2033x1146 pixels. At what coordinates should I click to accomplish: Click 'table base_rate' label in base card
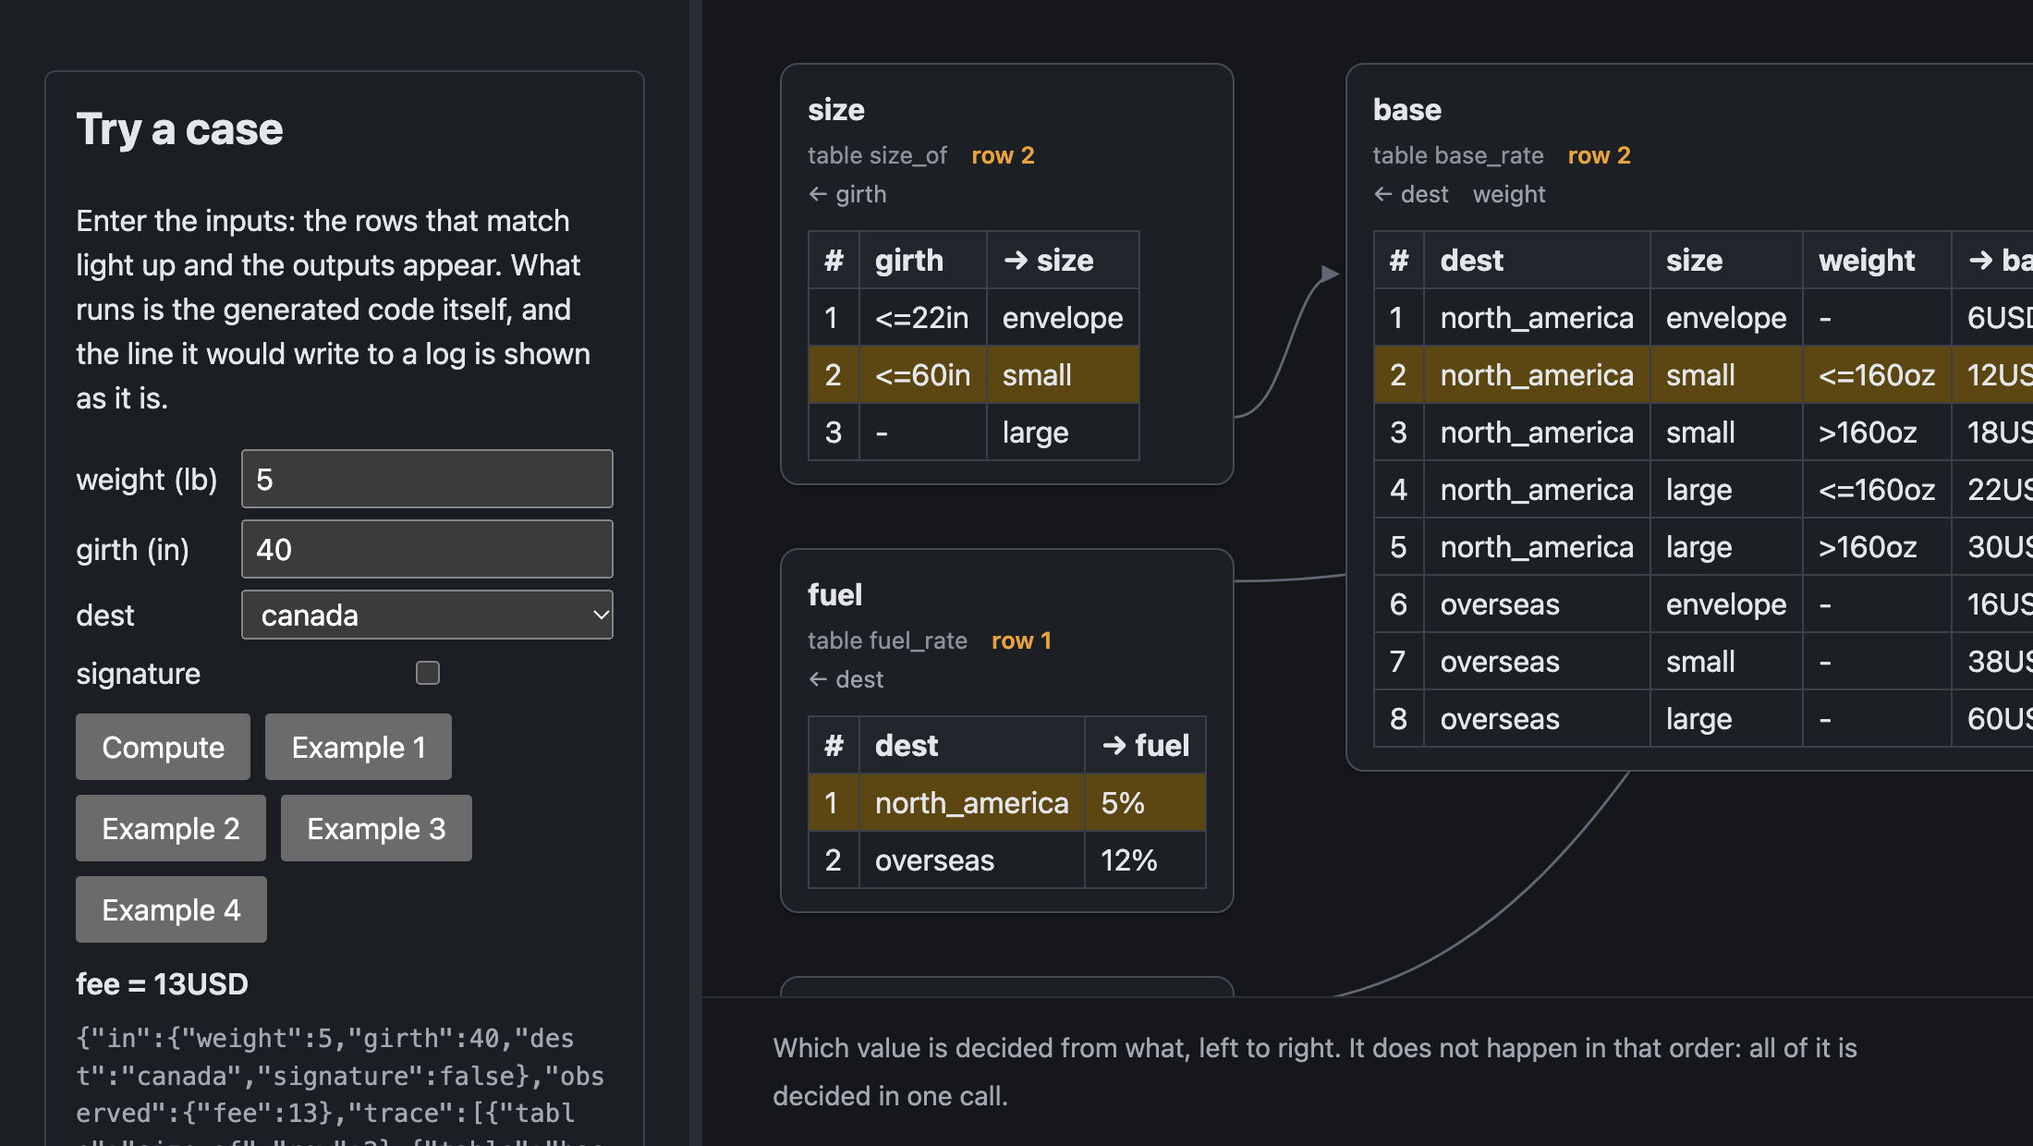[x=1458, y=155]
